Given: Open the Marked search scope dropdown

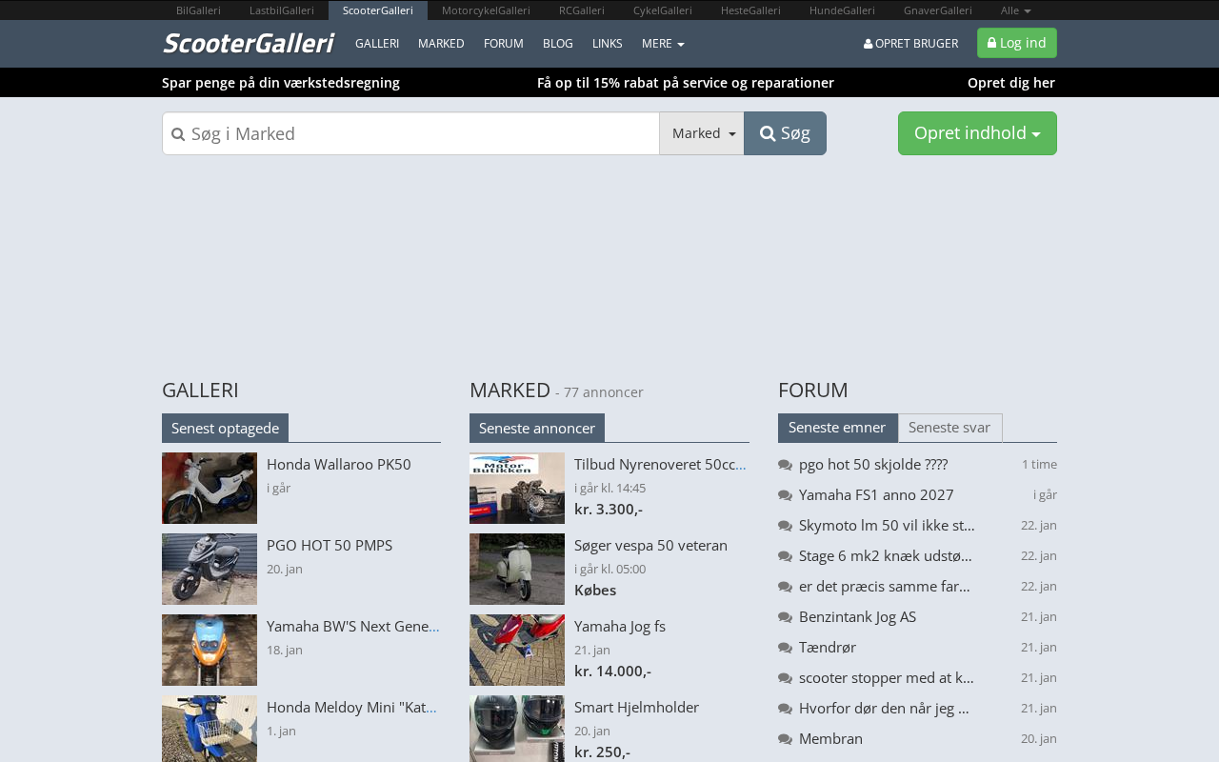Looking at the screenshot, I should tap(702, 133).
